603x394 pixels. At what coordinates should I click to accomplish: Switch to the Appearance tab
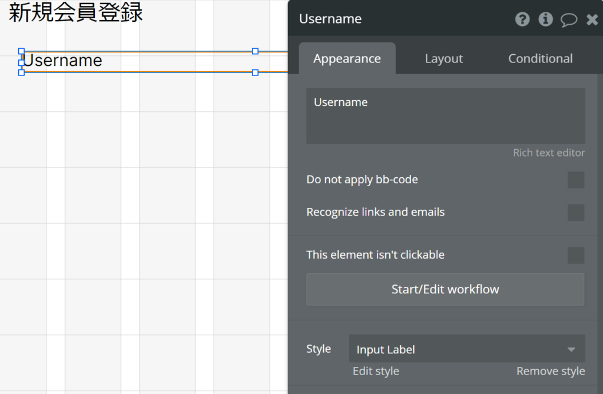tap(347, 58)
